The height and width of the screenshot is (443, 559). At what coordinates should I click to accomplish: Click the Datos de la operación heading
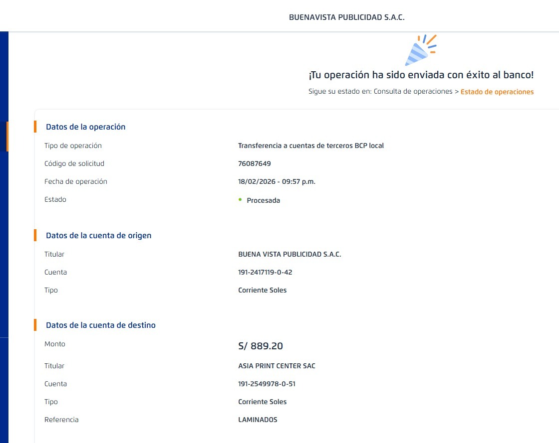coord(85,127)
